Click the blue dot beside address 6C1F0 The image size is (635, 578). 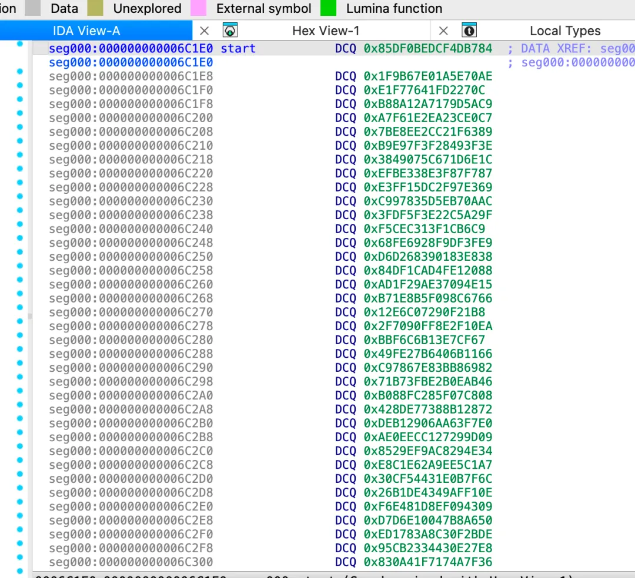pos(19,85)
